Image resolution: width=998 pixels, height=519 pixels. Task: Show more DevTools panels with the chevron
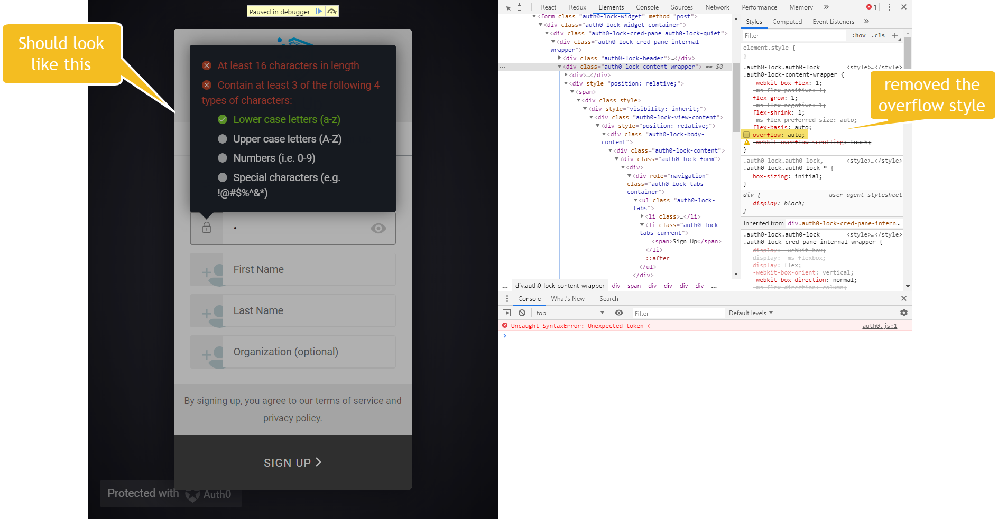pos(826,7)
